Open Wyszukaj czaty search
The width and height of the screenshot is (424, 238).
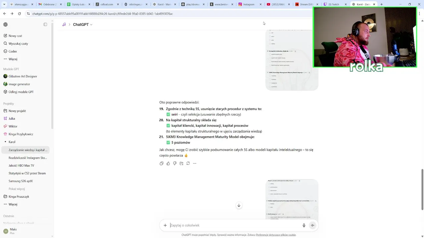point(25,44)
